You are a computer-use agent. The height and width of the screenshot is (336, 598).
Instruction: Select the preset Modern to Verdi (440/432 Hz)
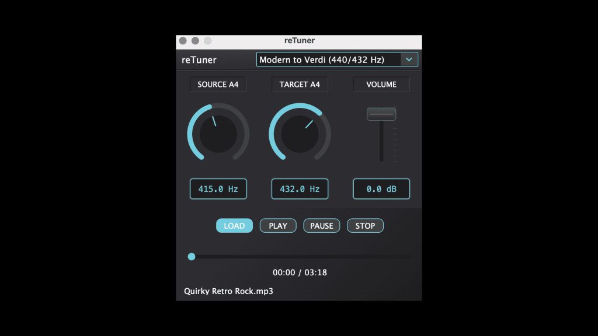tap(327, 60)
